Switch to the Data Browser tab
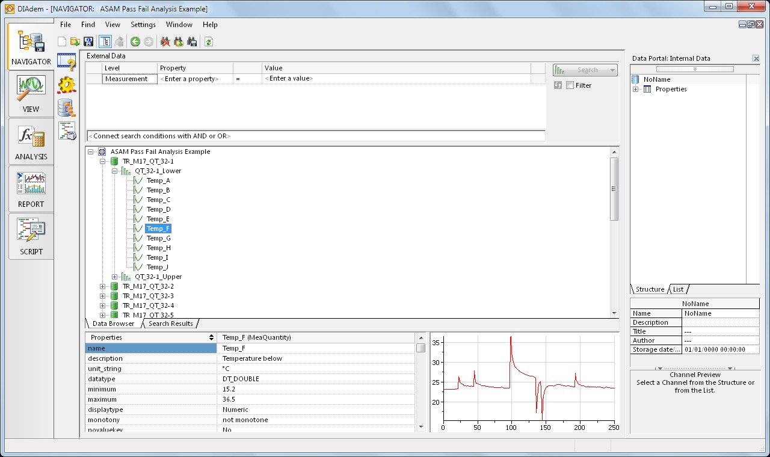The image size is (770, 457). 113,324
